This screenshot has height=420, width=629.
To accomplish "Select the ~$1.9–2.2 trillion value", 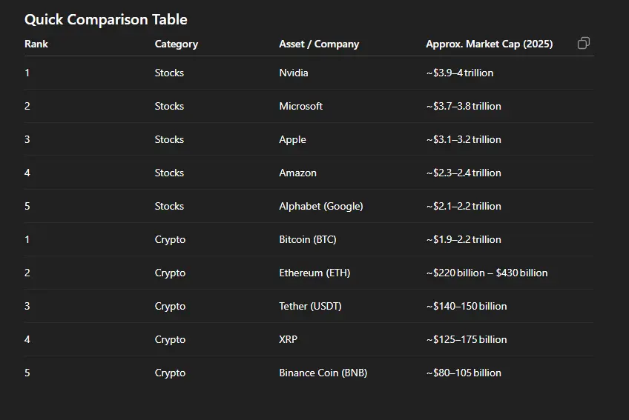I will [x=464, y=240].
